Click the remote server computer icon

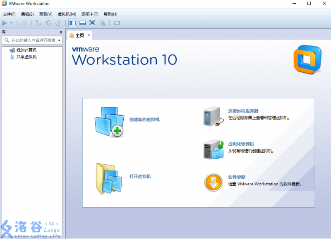point(213,116)
